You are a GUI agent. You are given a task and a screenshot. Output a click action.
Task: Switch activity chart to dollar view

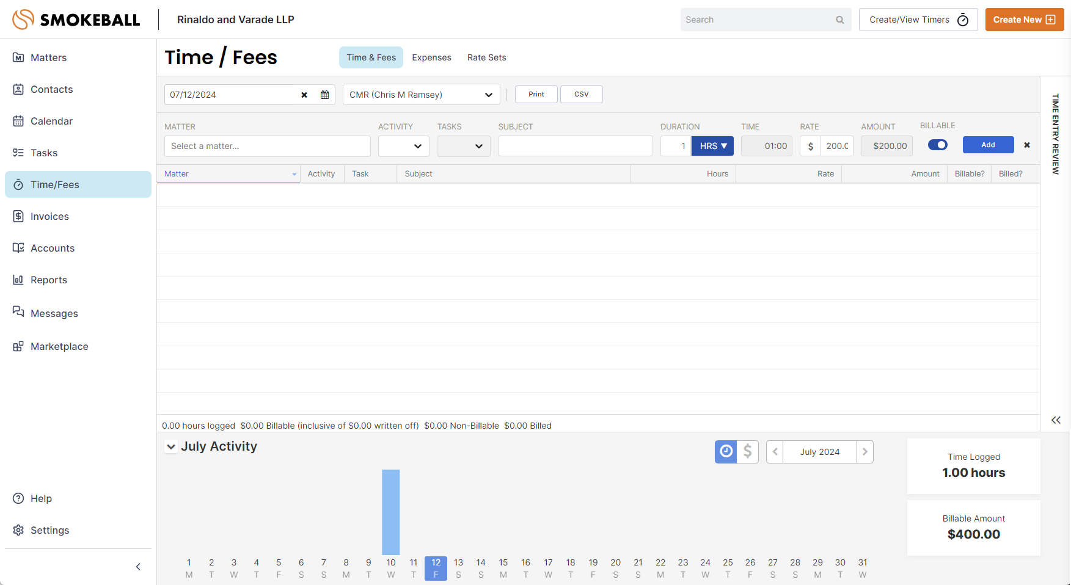[x=748, y=452]
